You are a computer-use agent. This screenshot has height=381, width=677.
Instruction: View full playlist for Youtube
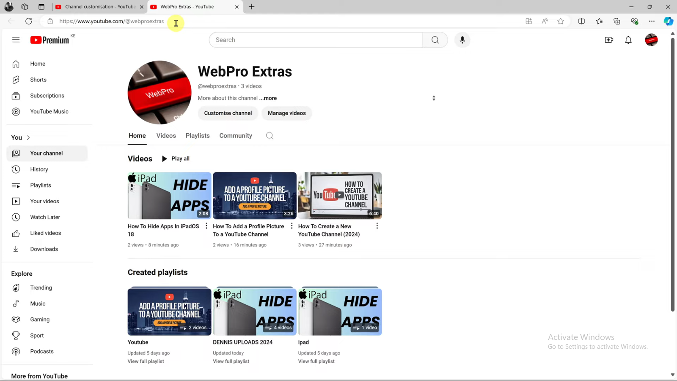[146, 362]
